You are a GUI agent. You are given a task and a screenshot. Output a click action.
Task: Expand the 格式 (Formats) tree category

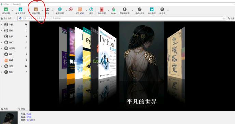pyautogui.click(x=2, y=42)
